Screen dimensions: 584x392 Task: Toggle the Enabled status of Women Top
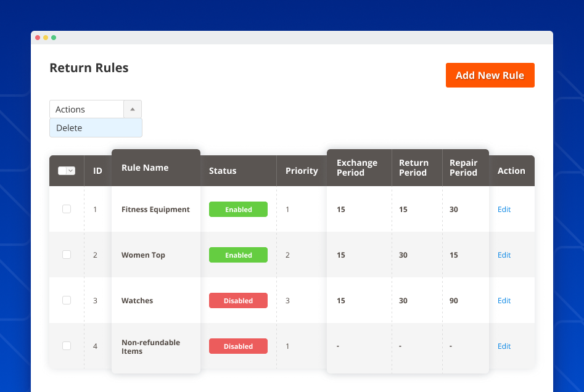coord(238,255)
